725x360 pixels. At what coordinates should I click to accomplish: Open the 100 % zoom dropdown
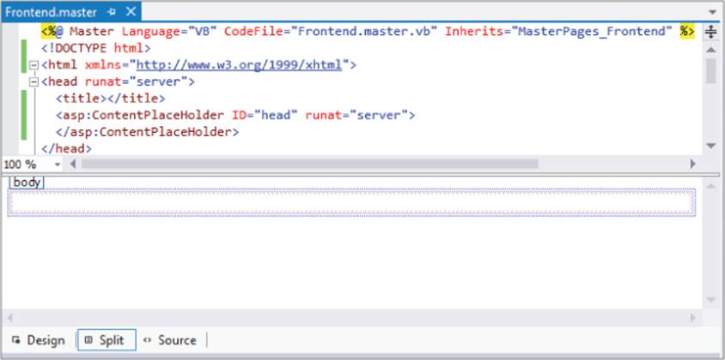coord(58,165)
